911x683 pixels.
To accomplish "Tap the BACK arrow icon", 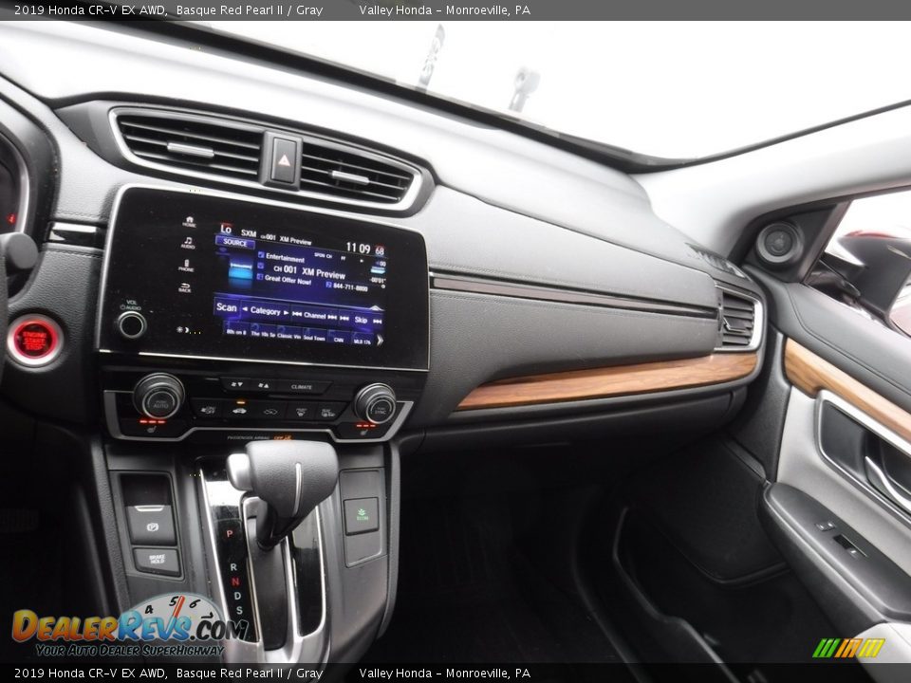I will click(x=185, y=288).
